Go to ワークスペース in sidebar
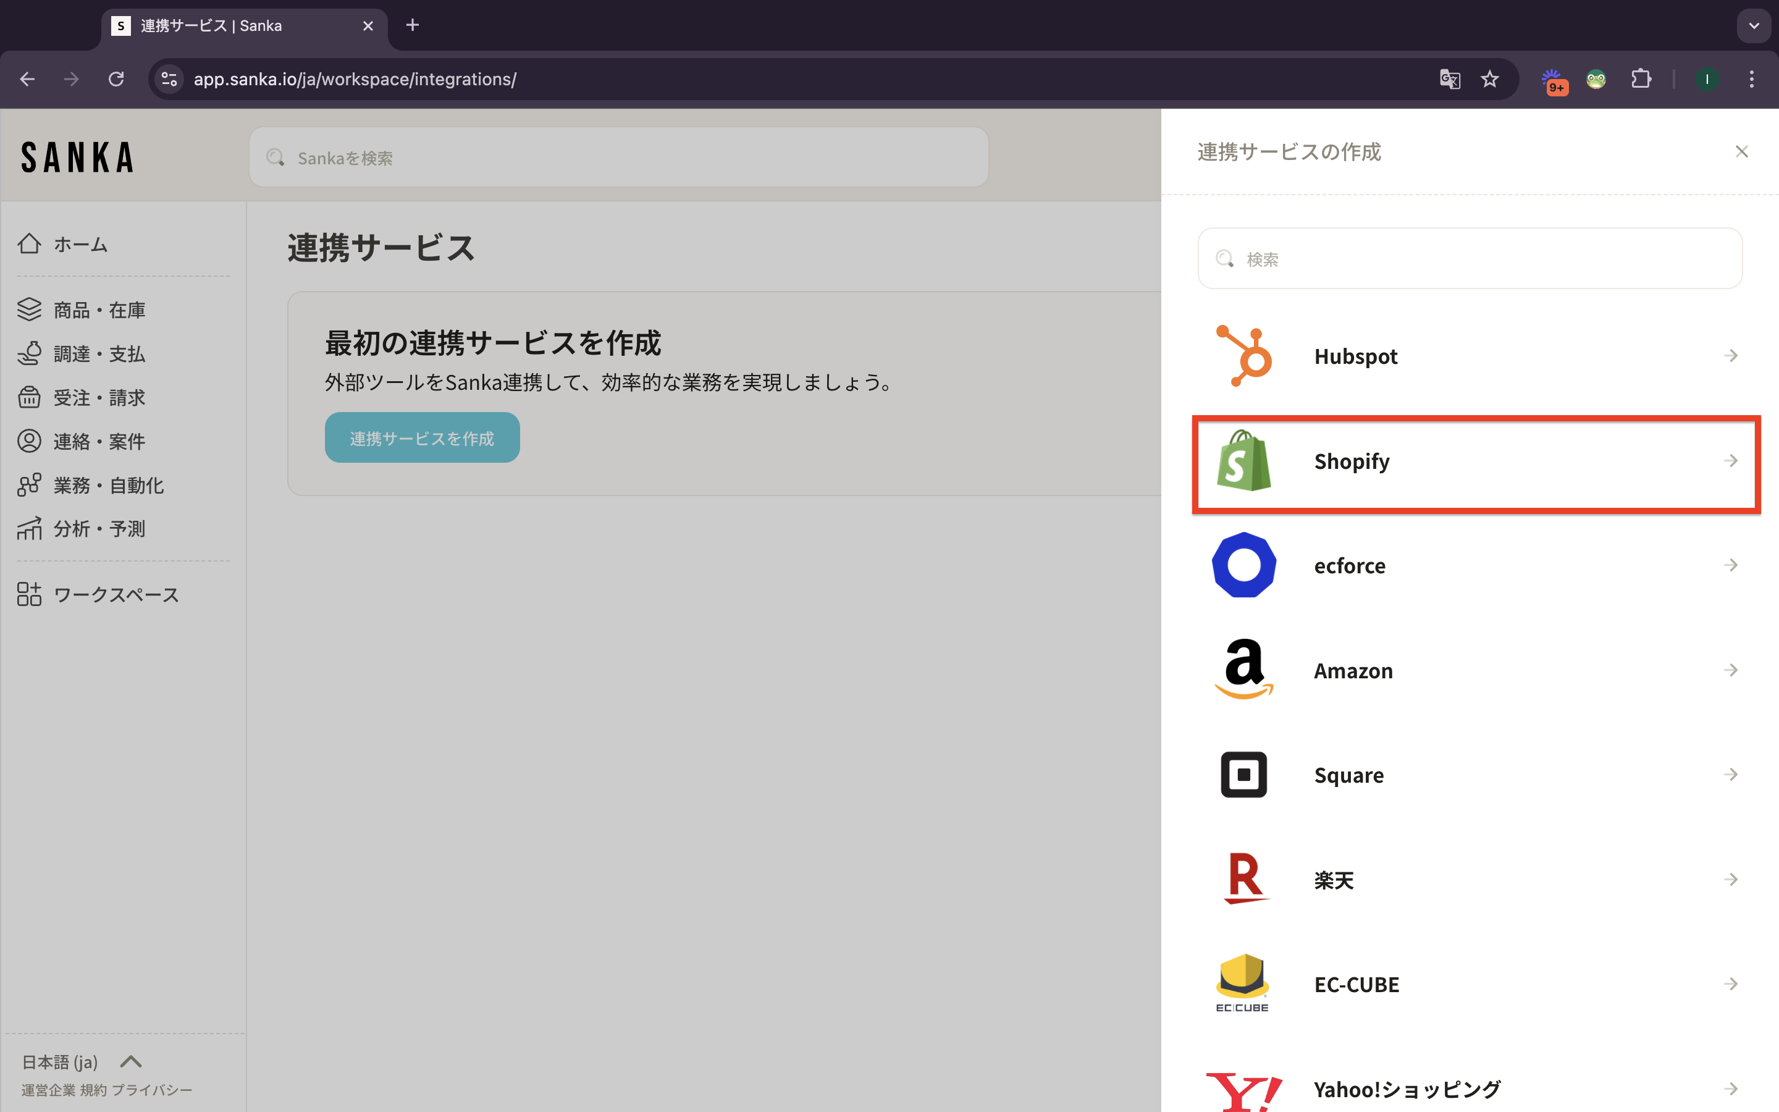 (x=116, y=594)
